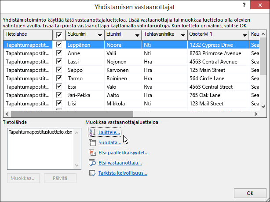
Task: Select the Tarmo surname cell
Action: tap(85, 79)
